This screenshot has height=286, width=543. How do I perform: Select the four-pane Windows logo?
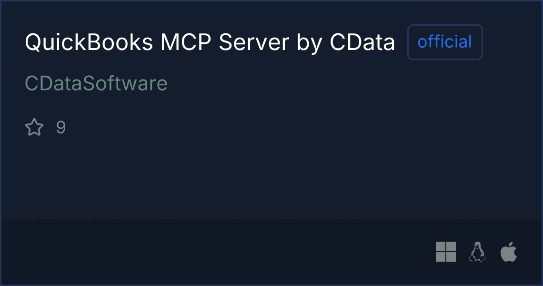click(446, 252)
